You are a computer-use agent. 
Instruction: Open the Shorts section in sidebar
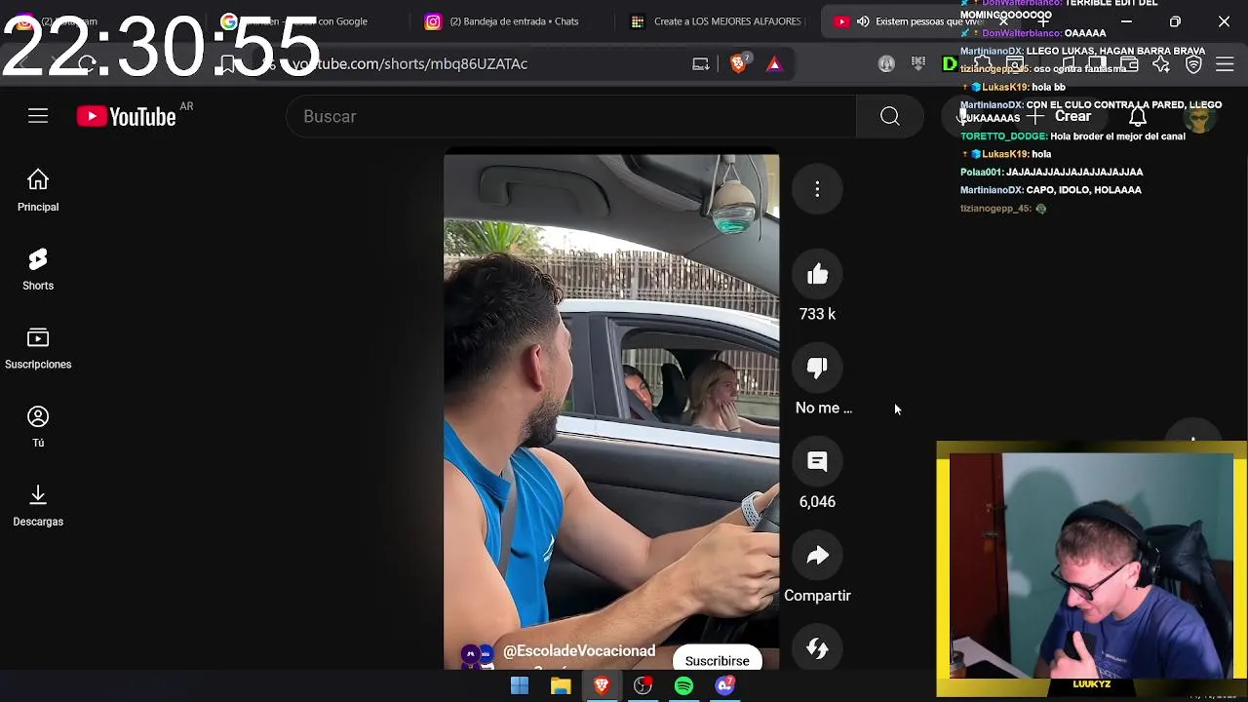(x=38, y=269)
